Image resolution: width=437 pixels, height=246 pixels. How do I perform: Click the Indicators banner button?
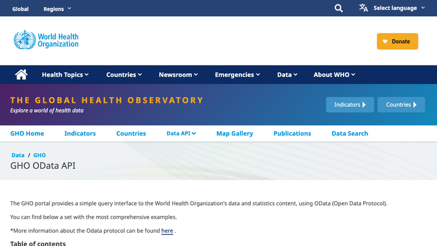tap(350, 104)
